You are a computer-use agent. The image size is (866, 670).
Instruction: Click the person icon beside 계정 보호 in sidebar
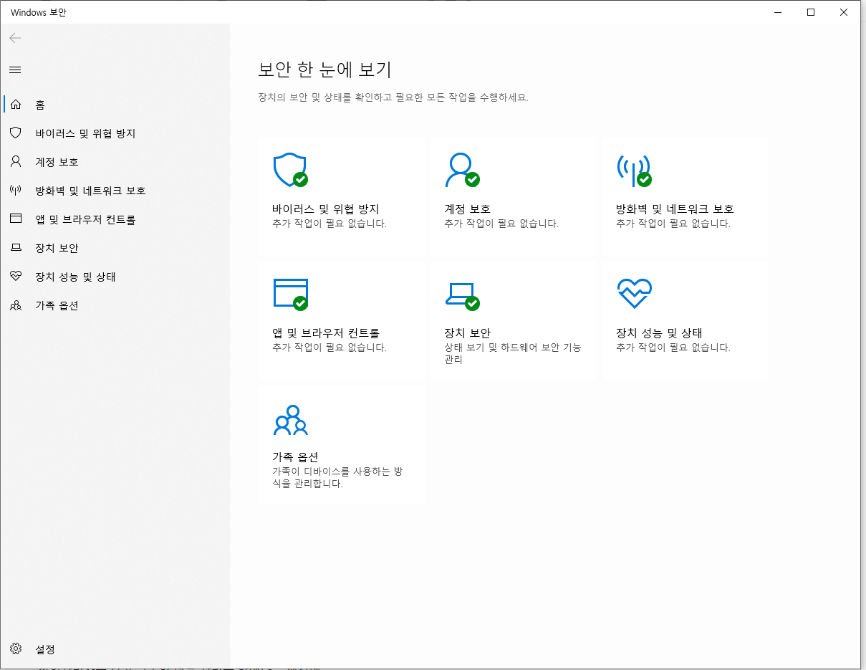click(16, 162)
